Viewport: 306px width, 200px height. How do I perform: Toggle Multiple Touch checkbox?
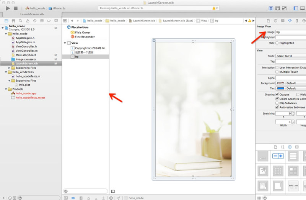point(277,72)
